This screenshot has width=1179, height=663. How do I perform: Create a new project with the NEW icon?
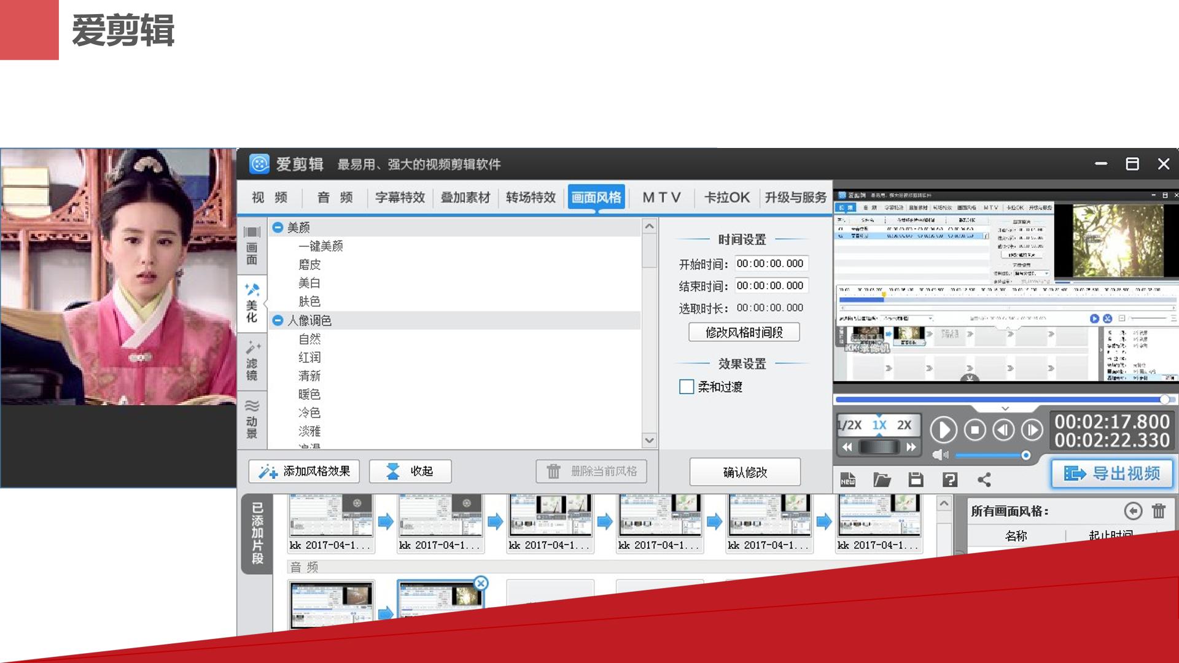[x=847, y=479]
